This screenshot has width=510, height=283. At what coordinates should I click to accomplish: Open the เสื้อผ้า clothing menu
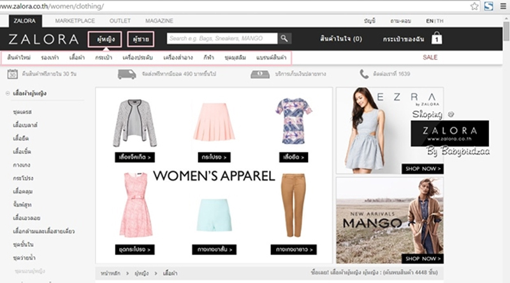(76, 58)
